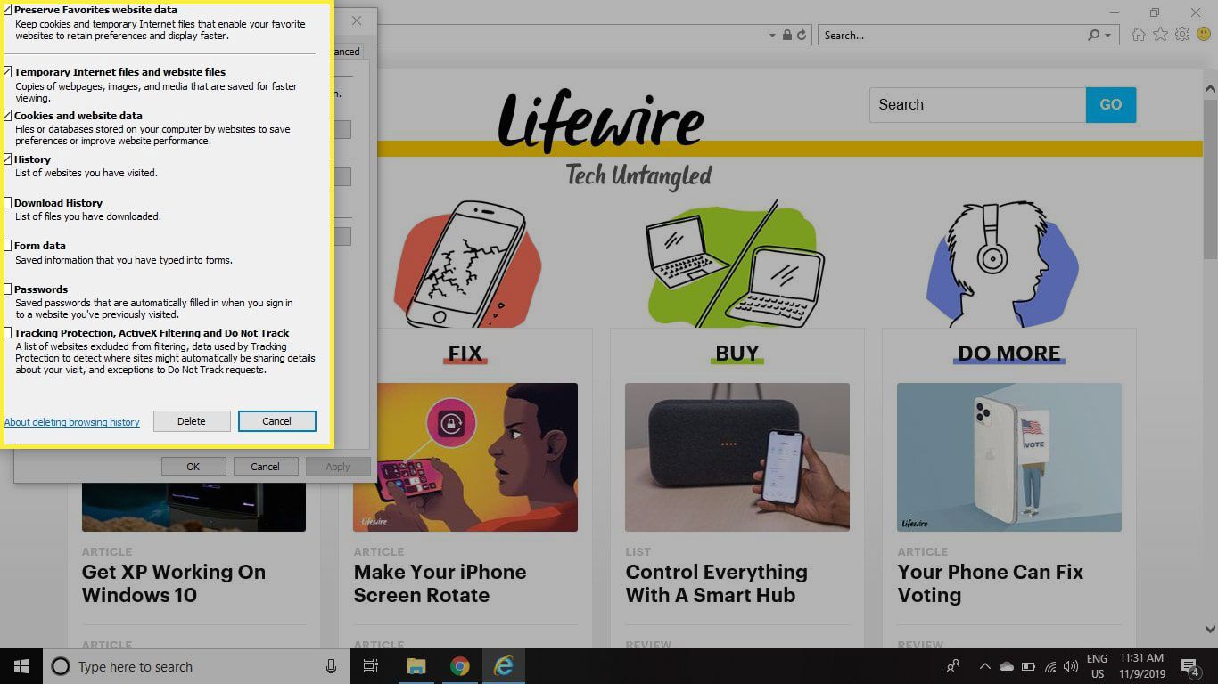Open the FIX section
The height and width of the screenshot is (684, 1218).
tap(465, 354)
